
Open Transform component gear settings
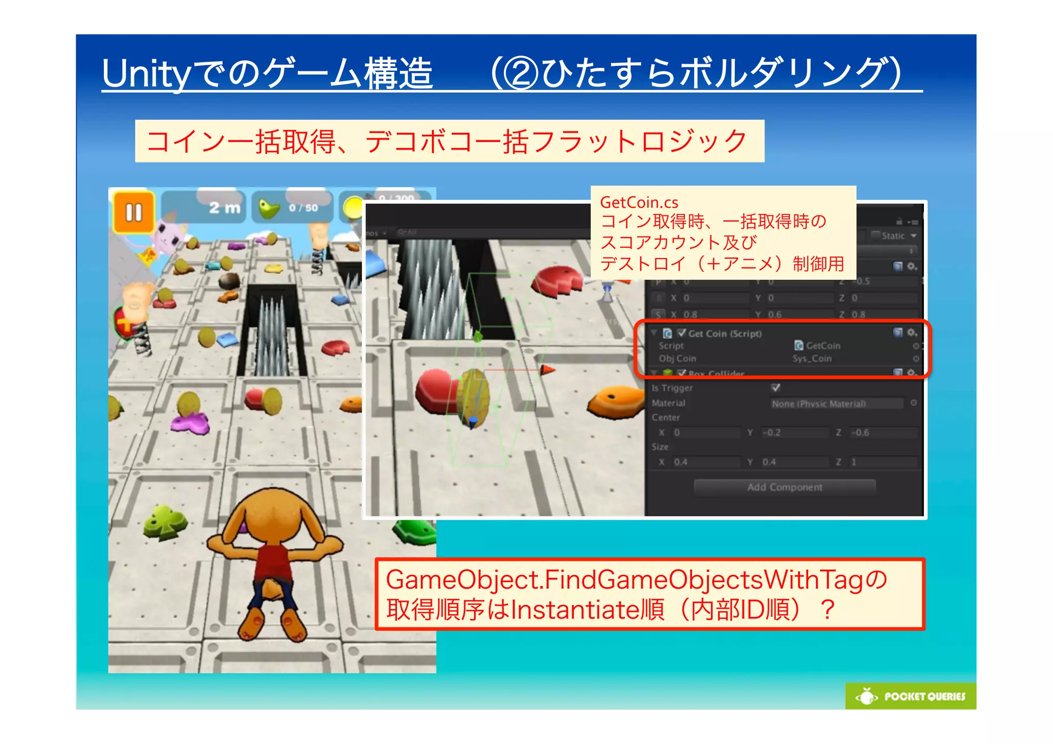(912, 266)
